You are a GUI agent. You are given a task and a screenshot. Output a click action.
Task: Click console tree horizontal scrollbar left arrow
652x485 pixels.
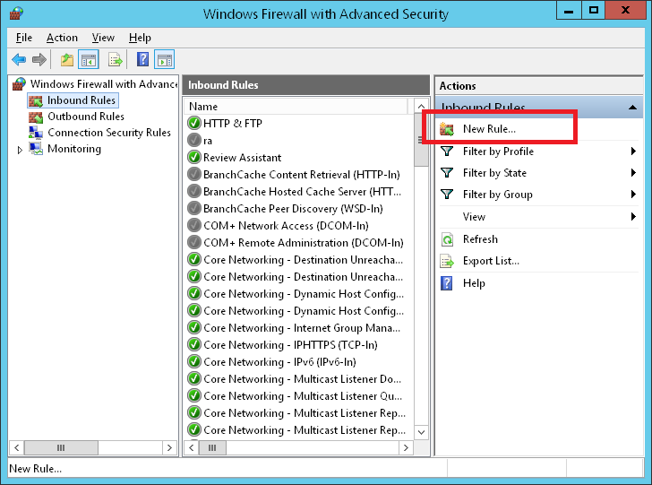coord(17,448)
